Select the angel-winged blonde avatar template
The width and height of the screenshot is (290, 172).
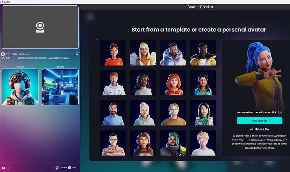pos(143,53)
